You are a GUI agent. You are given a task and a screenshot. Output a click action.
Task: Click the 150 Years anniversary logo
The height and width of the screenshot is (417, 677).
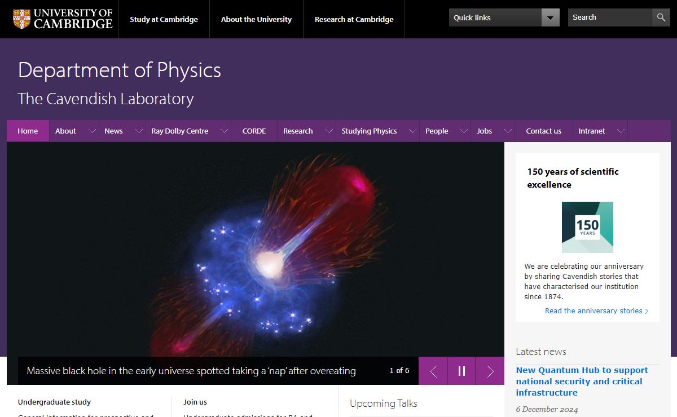(x=587, y=227)
